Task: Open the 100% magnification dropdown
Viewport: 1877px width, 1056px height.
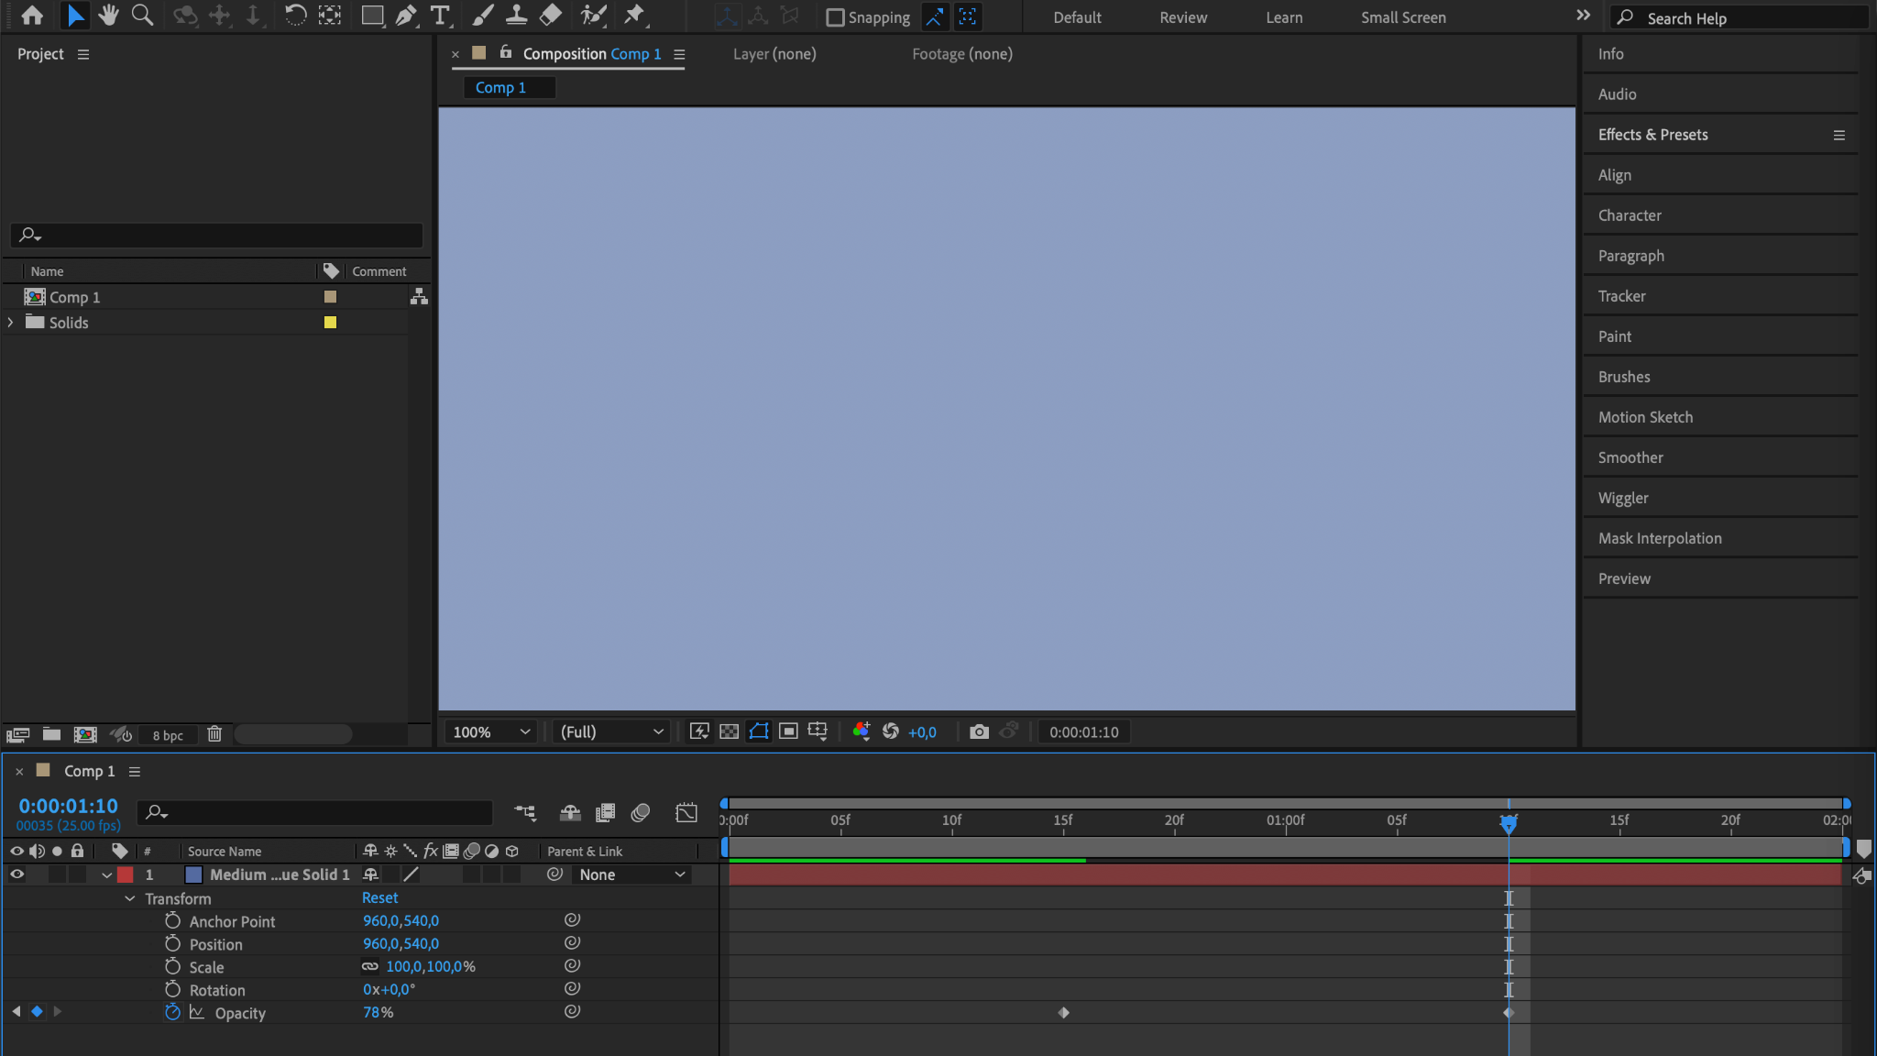Action: pos(491,731)
